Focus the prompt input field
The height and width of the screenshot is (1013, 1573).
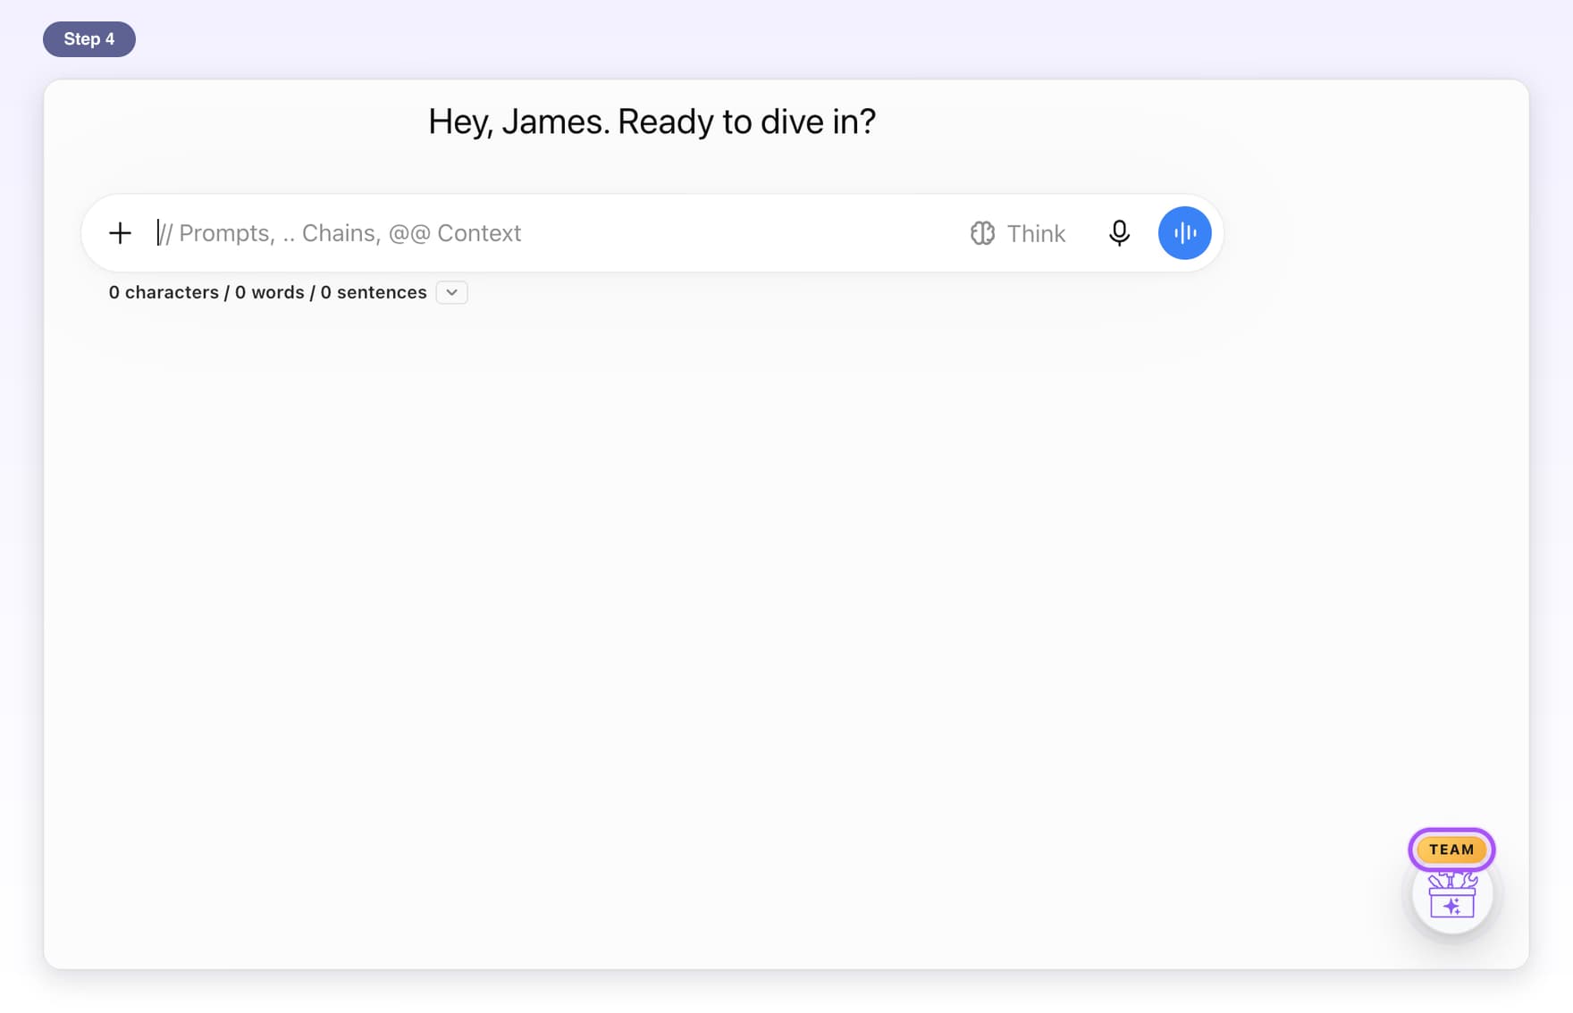coord(554,233)
